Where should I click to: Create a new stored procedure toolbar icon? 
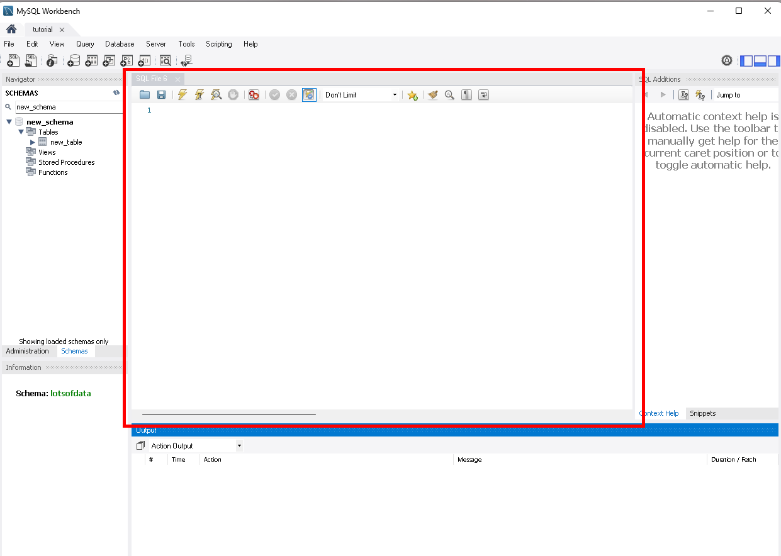point(126,60)
